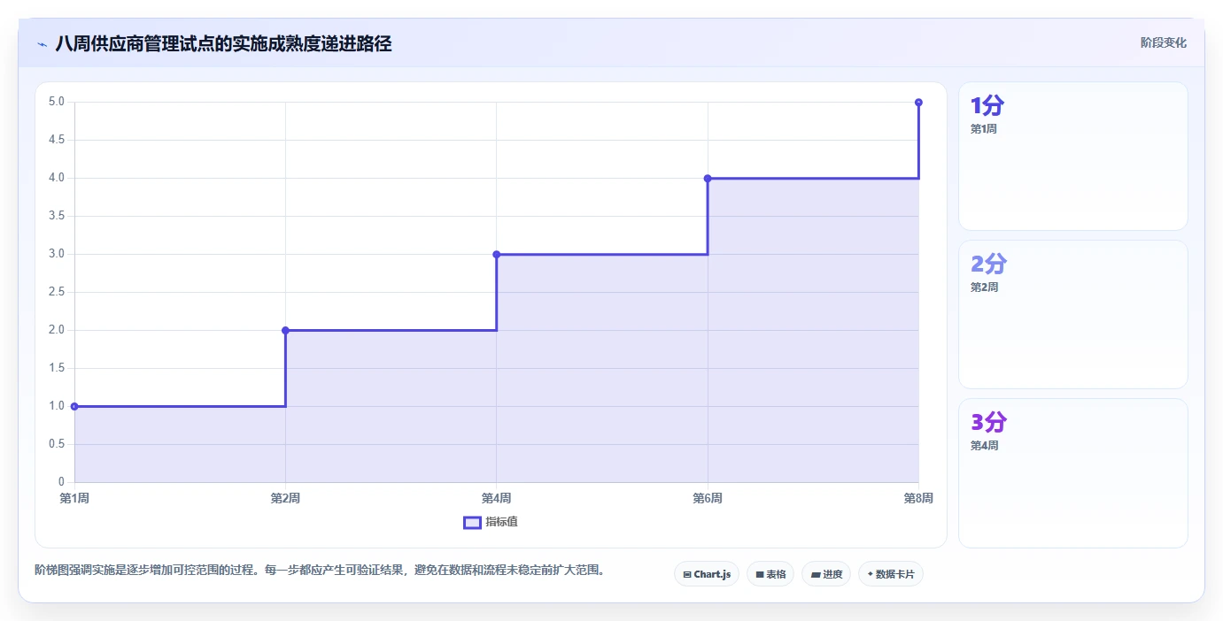Click the 第1周 data point at 1.0

click(x=74, y=407)
